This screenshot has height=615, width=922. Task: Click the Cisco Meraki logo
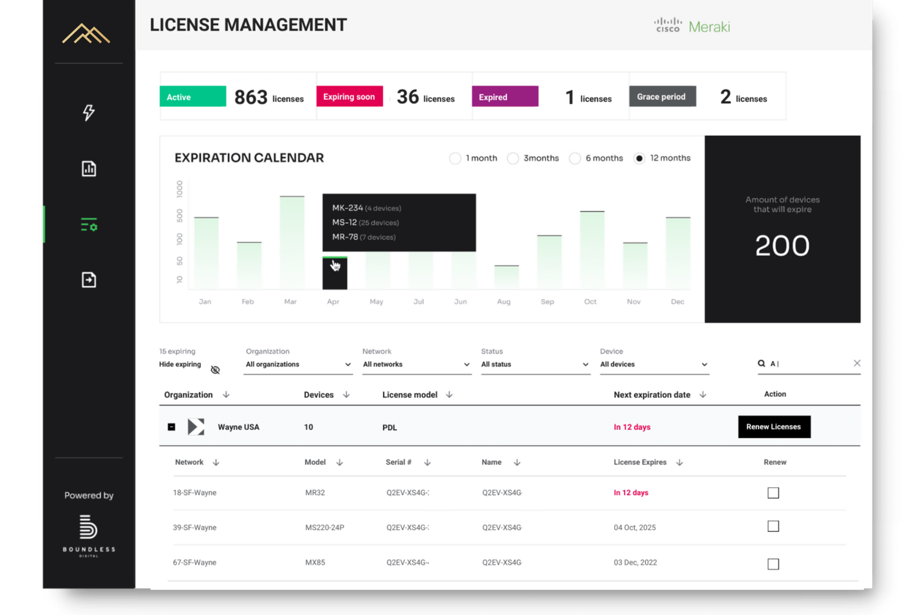(x=691, y=25)
